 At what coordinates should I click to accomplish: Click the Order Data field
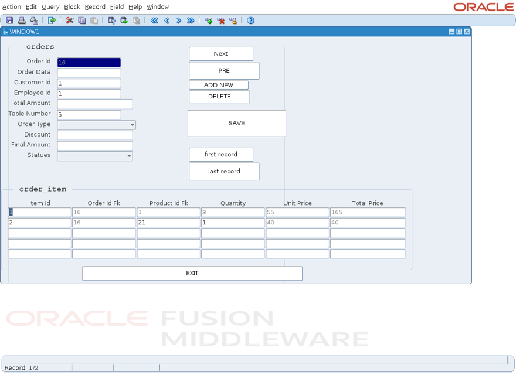click(89, 73)
